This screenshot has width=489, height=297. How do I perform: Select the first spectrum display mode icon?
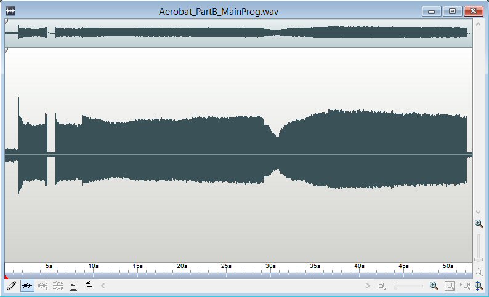tap(73, 285)
